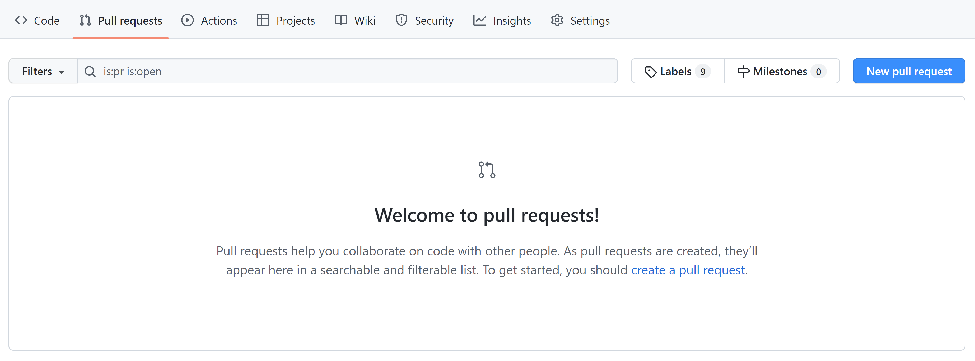Screen dimensions: 975x361
Task: Click the Insights graph icon
Action: click(x=479, y=20)
